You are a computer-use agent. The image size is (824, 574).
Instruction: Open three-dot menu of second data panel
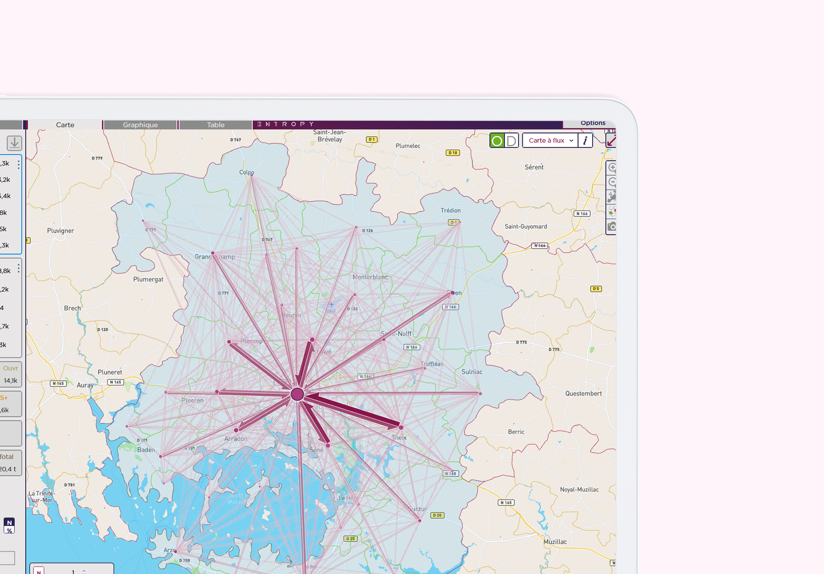[x=19, y=268]
